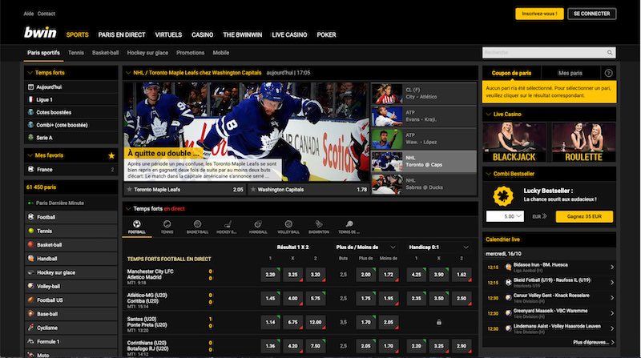Click the Gagnez 35 EUR button

584,216
